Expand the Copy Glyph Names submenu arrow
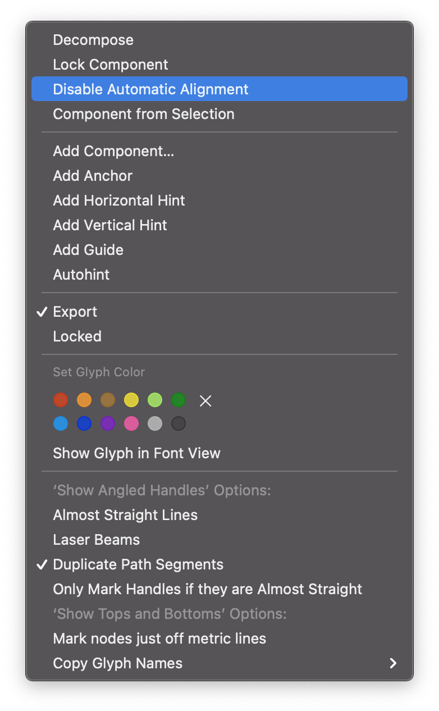Screen dimensions: 439x711 pos(393,664)
